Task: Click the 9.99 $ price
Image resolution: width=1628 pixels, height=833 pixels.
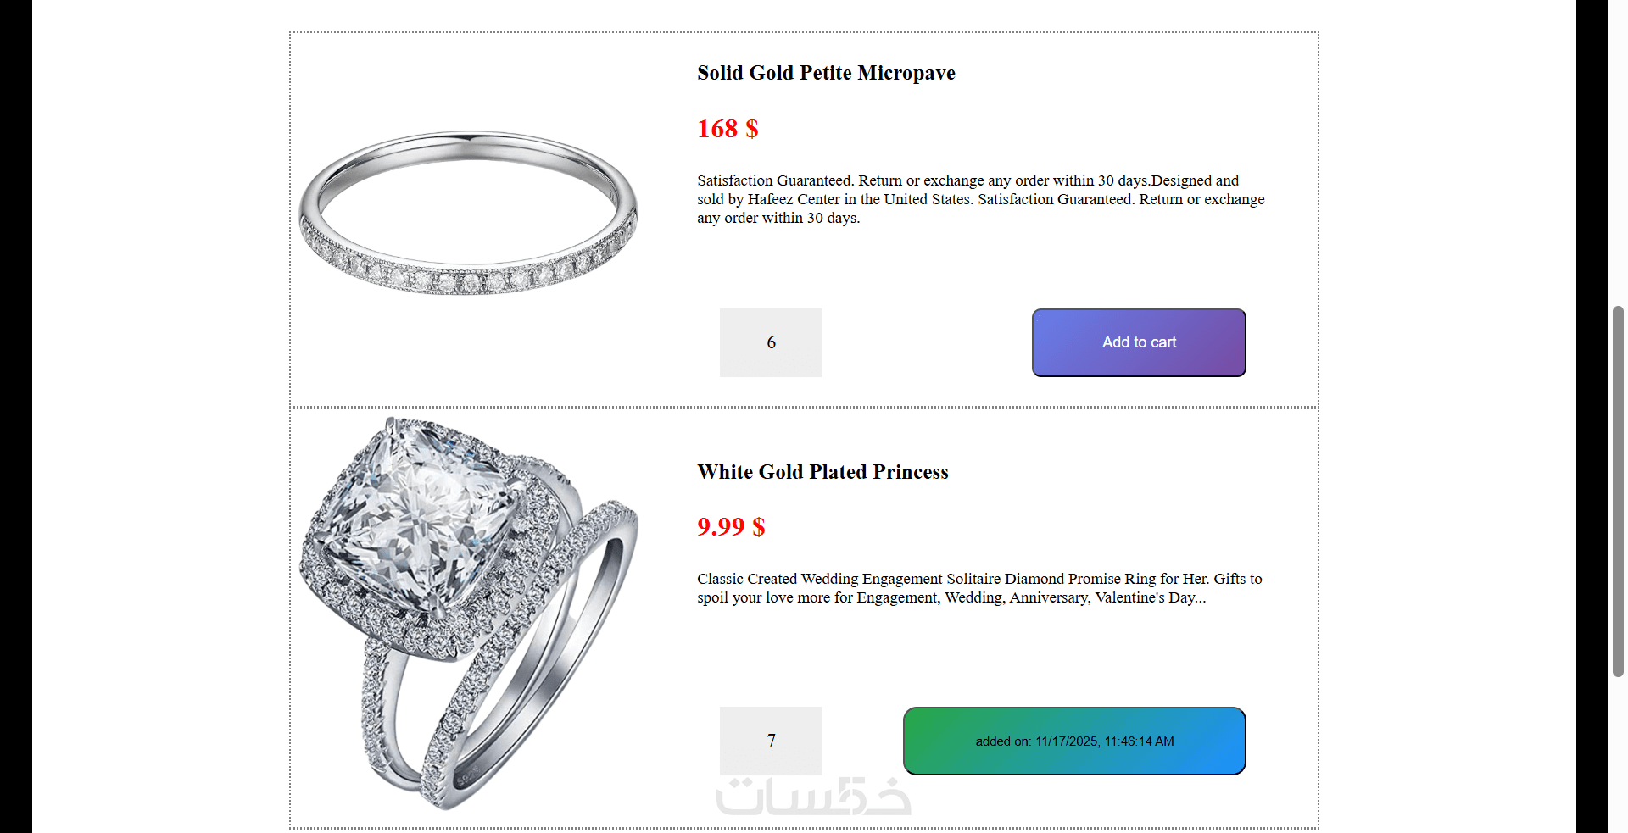Action: pos(730,527)
